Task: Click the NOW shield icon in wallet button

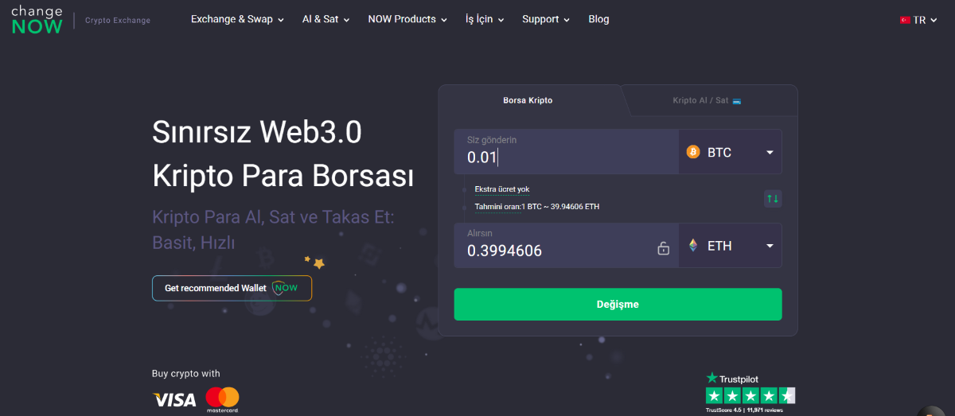Action: click(x=285, y=288)
